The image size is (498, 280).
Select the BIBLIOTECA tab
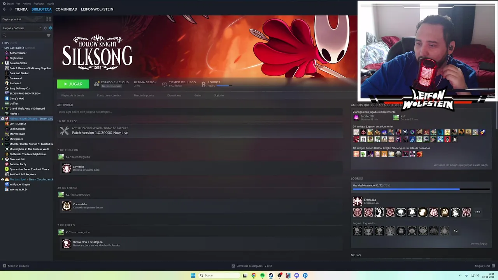pos(42,9)
